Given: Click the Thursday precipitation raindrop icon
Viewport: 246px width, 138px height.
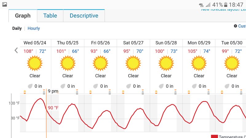Looking at the screenshot, I should click(x=63, y=86).
